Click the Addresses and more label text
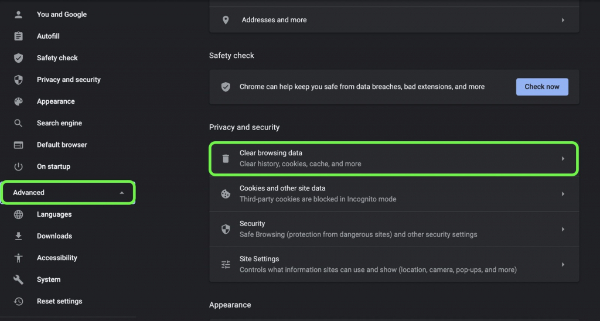The height and width of the screenshot is (321, 600). (x=274, y=20)
